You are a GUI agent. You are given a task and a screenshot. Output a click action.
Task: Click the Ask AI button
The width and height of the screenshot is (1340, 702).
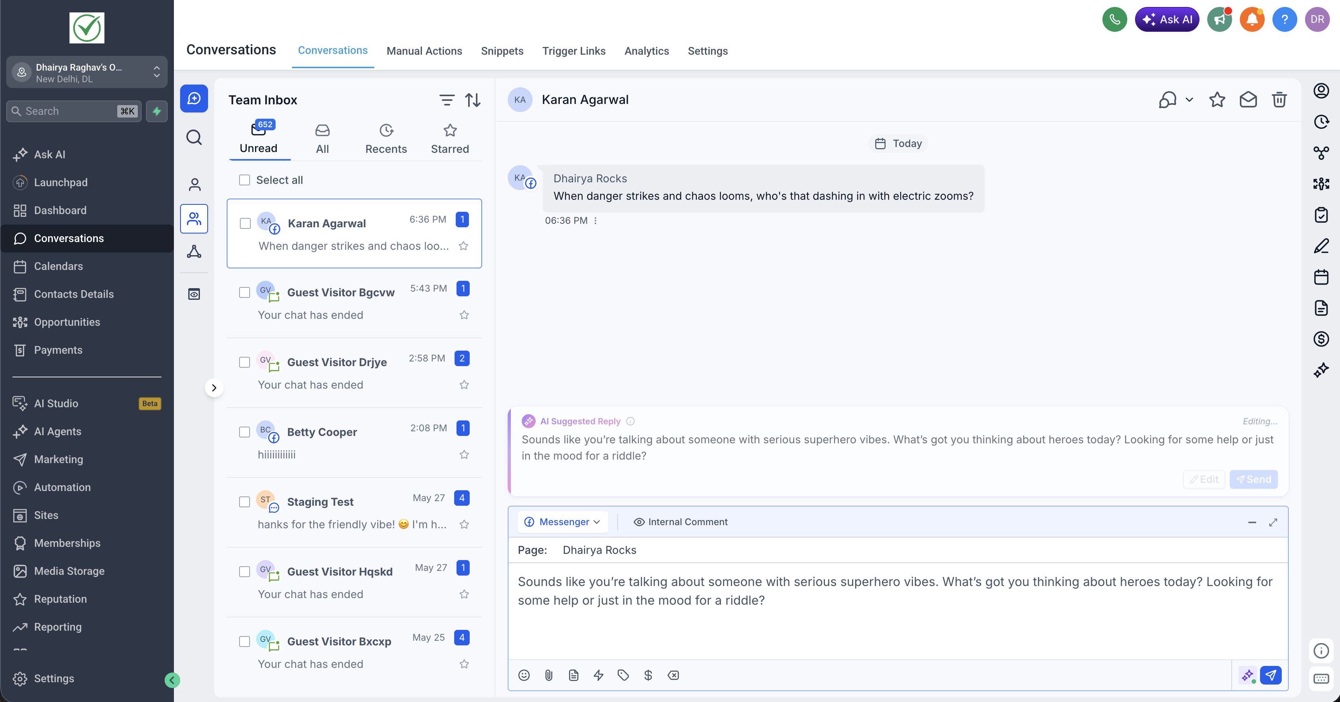tap(1167, 20)
